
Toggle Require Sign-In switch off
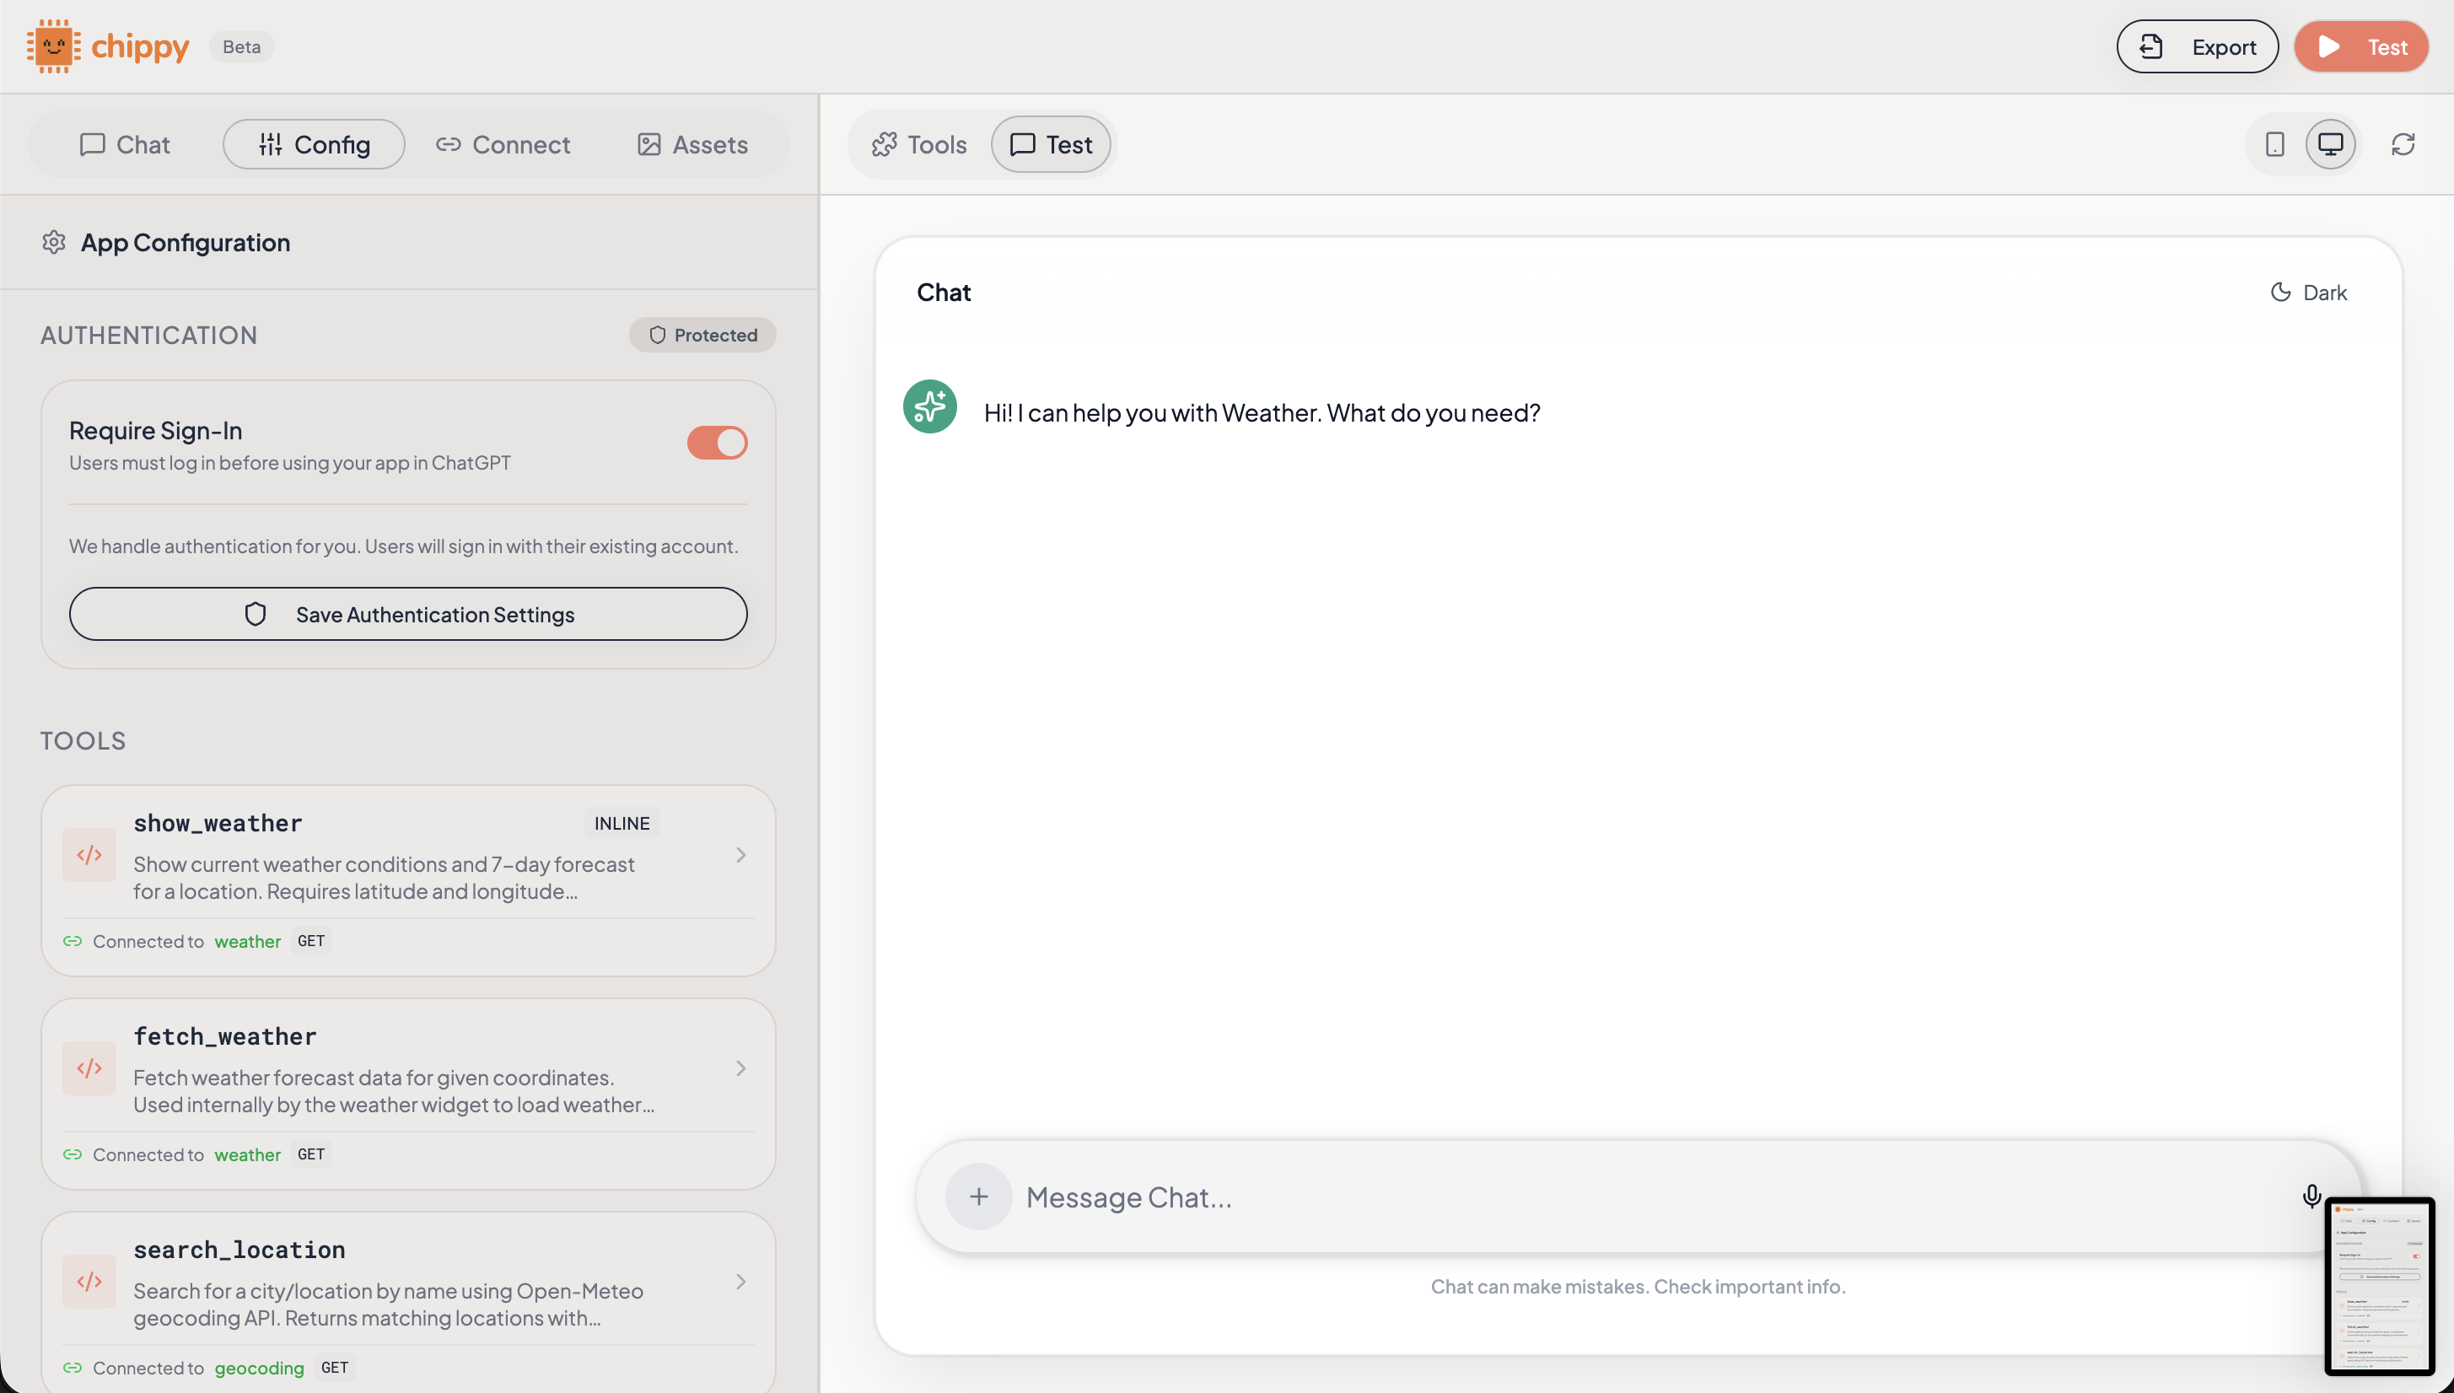coord(717,443)
